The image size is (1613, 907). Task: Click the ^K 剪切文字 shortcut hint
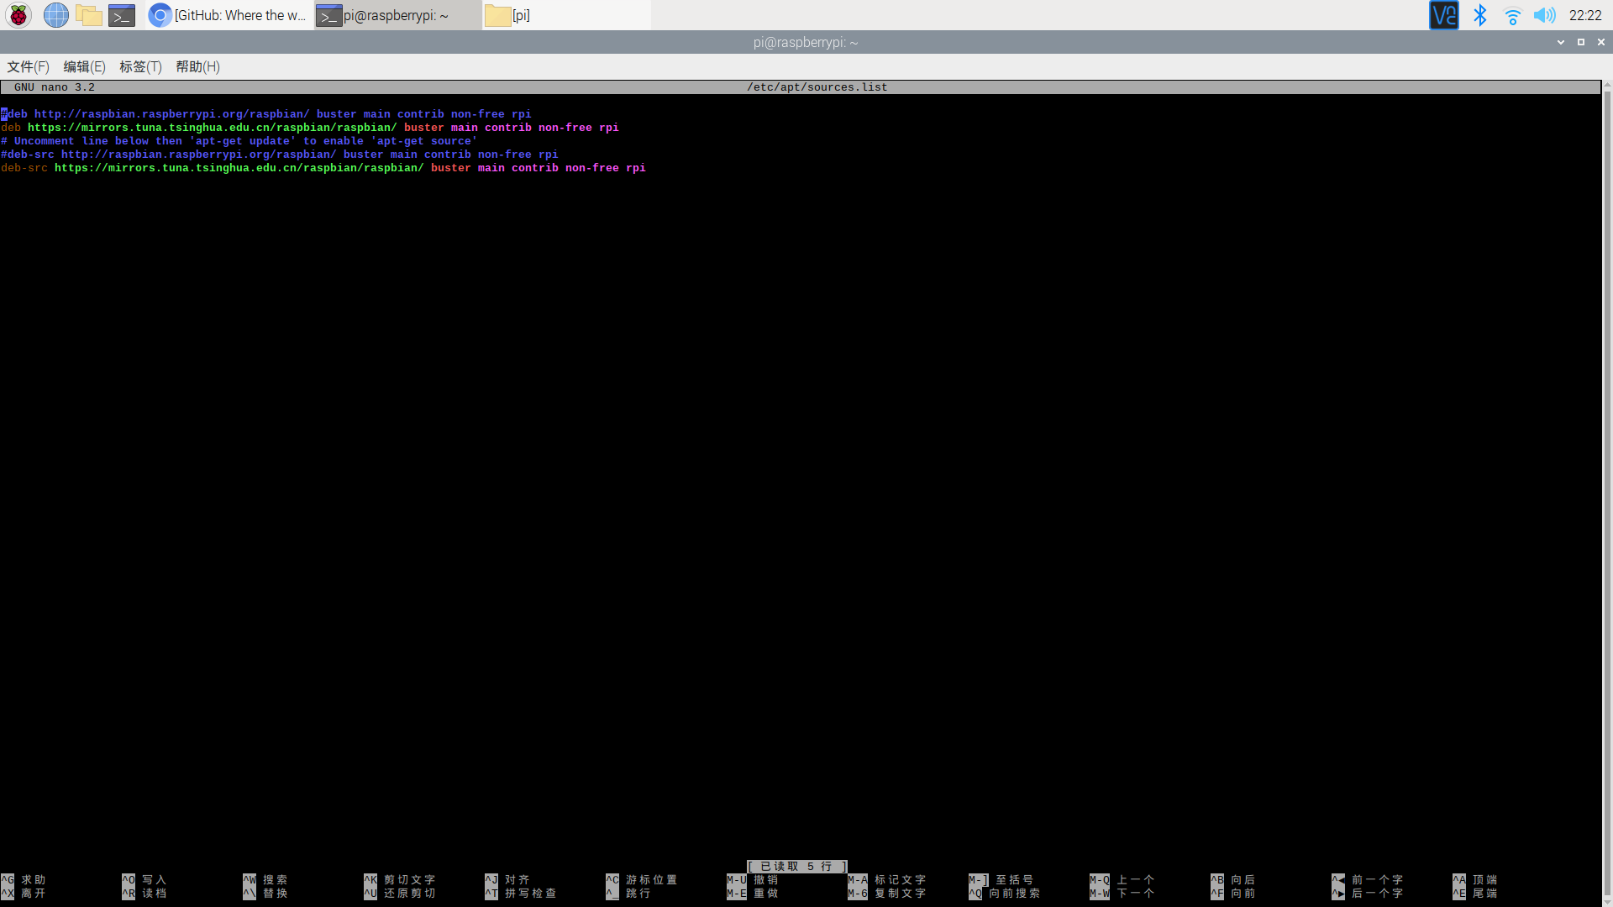point(400,880)
